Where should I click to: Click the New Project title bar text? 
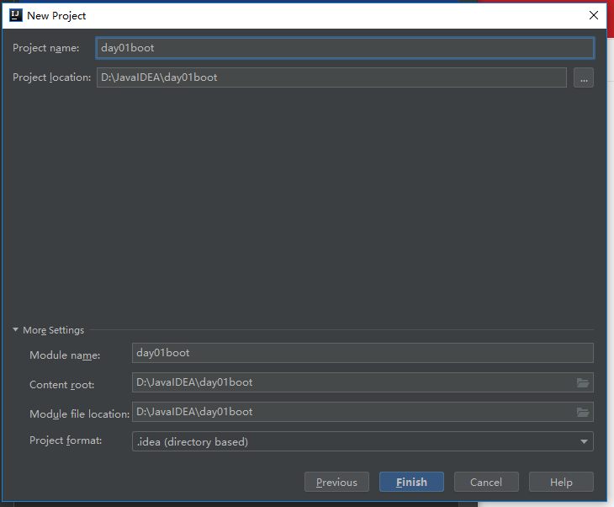coord(56,16)
